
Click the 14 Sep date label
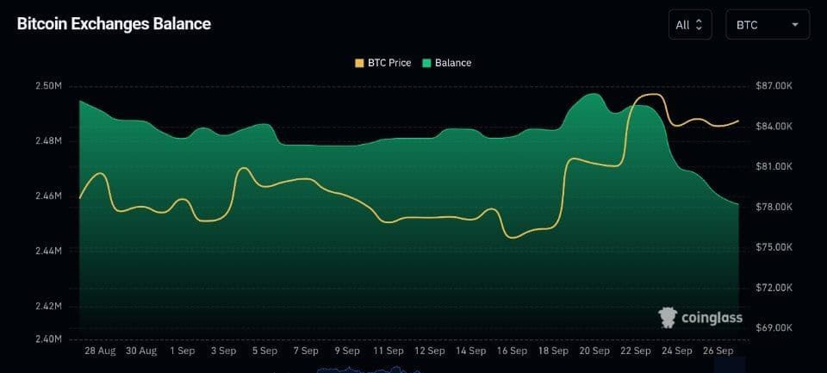[x=470, y=351]
